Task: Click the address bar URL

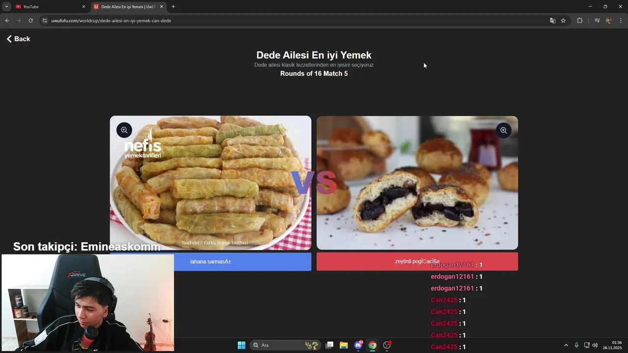Action: 111,21
